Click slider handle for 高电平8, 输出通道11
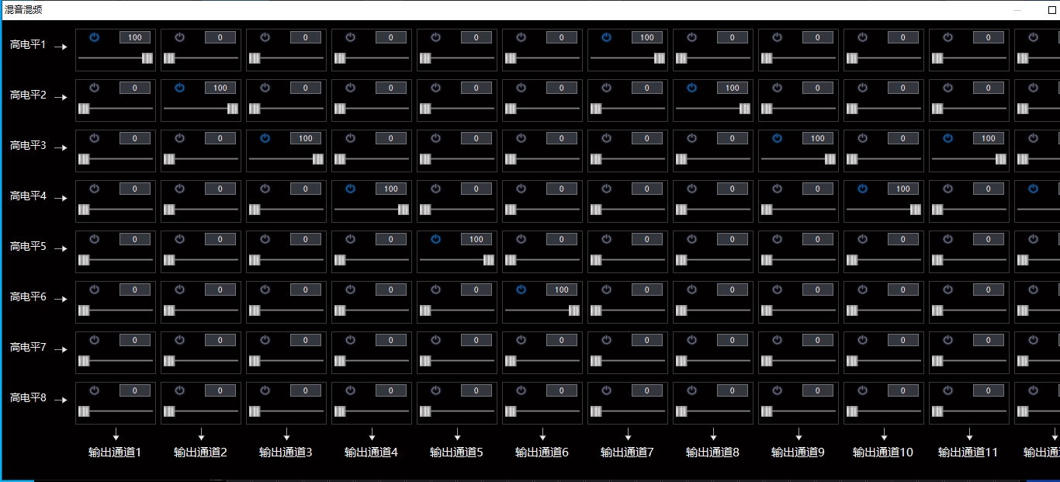Viewport: 1060px width, 482px height. coord(937,411)
